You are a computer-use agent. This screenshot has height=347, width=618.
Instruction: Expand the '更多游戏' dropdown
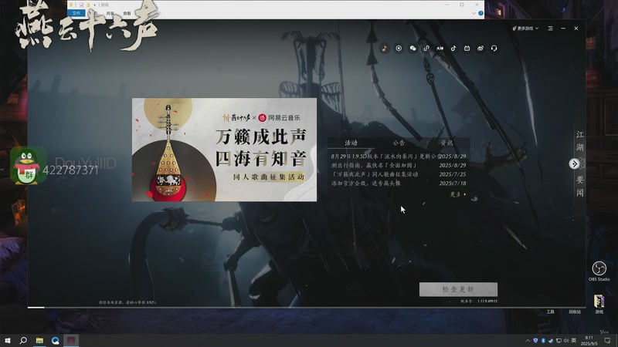click(525, 29)
